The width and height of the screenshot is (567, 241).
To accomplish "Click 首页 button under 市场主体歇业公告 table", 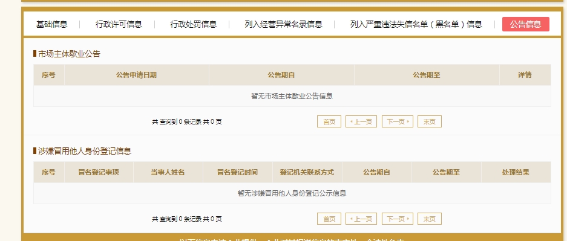I will click(329, 121).
